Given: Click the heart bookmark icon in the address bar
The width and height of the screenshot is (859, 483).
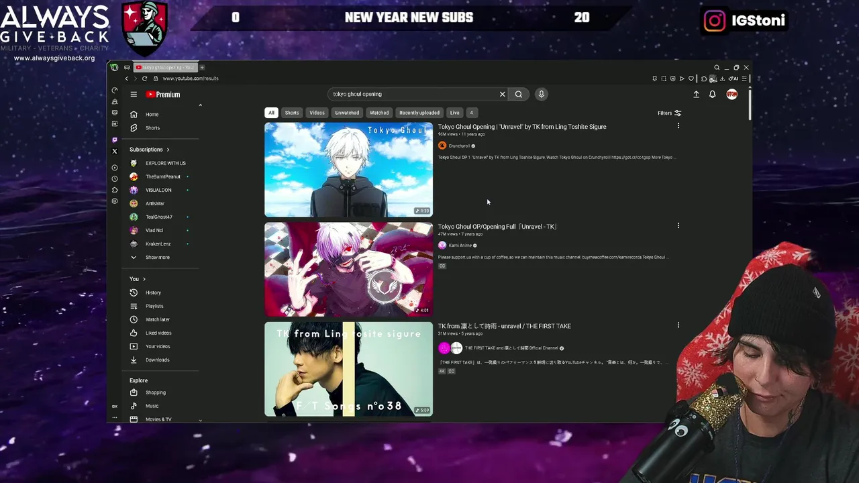Looking at the screenshot, I should [691, 78].
